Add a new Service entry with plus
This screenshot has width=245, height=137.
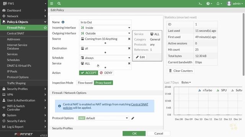click(105, 67)
